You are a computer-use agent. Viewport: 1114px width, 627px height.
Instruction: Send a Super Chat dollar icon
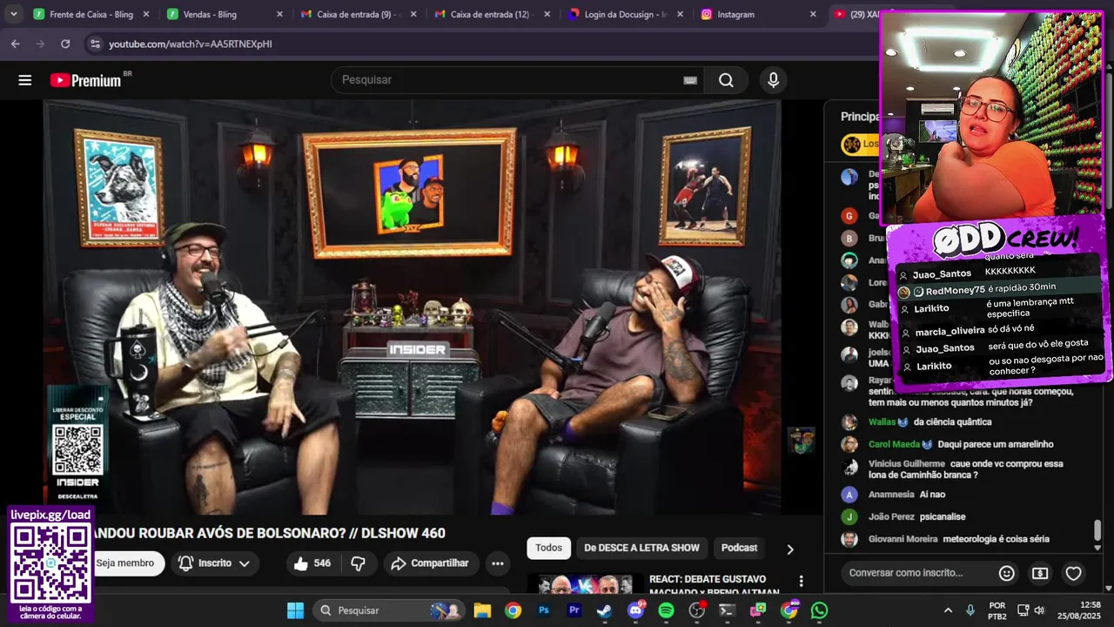(x=1040, y=573)
